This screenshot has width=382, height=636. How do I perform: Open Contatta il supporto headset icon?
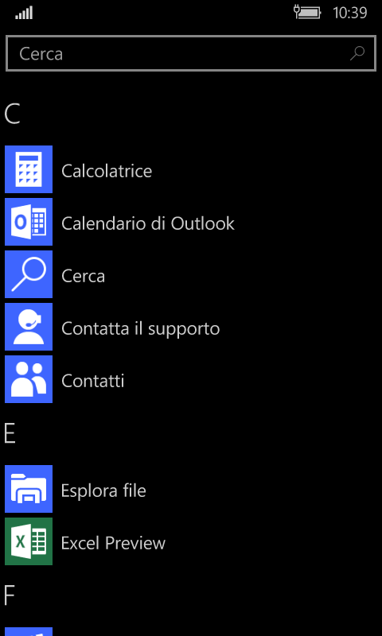[29, 327]
